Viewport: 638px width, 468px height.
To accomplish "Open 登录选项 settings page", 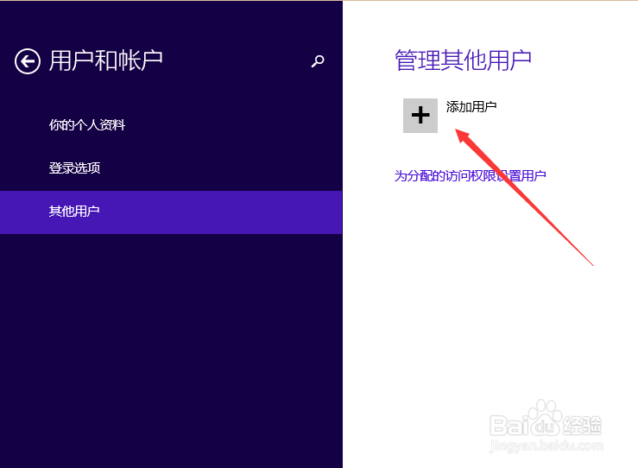I will [74, 168].
